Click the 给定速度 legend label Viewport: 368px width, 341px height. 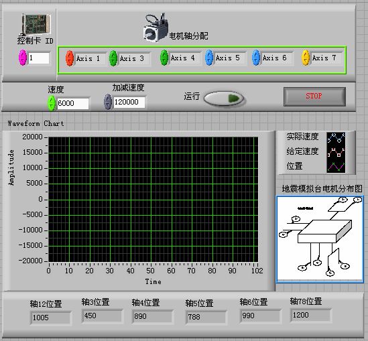click(x=302, y=151)
